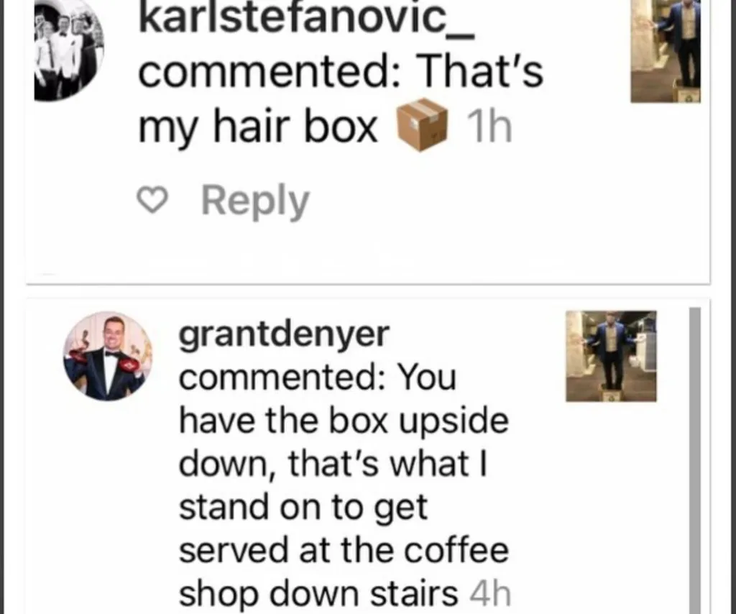
Task: Click the "shop down stairs" text
Action: (x=318, y=595)
